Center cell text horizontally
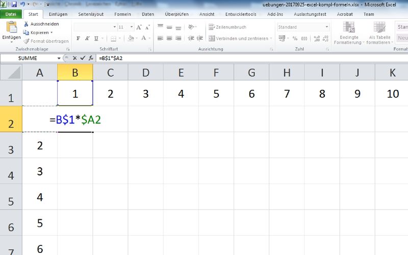The width and height of the screenshot is (408, 255). 169,39
